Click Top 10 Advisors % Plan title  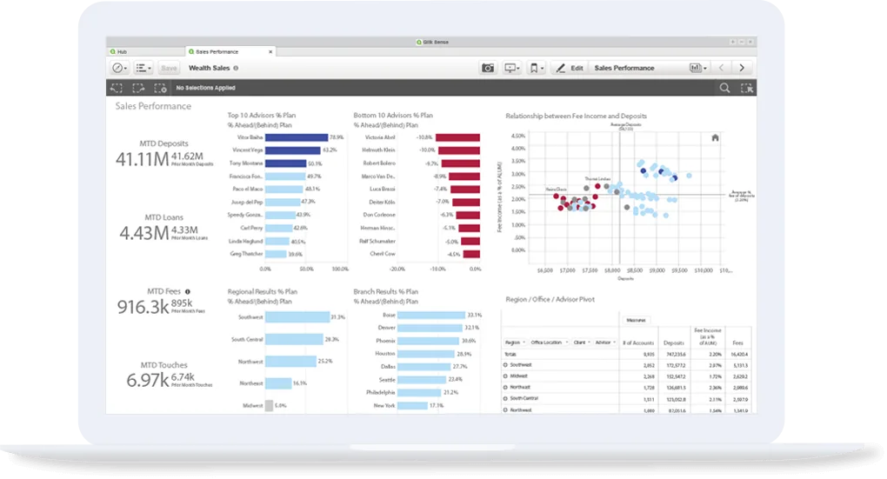coord(262,116)
